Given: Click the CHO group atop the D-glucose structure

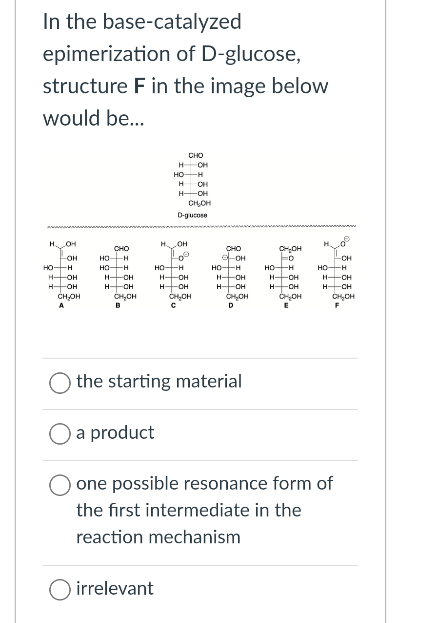Looking at the screenshot, I should click(x=196, y=155).
